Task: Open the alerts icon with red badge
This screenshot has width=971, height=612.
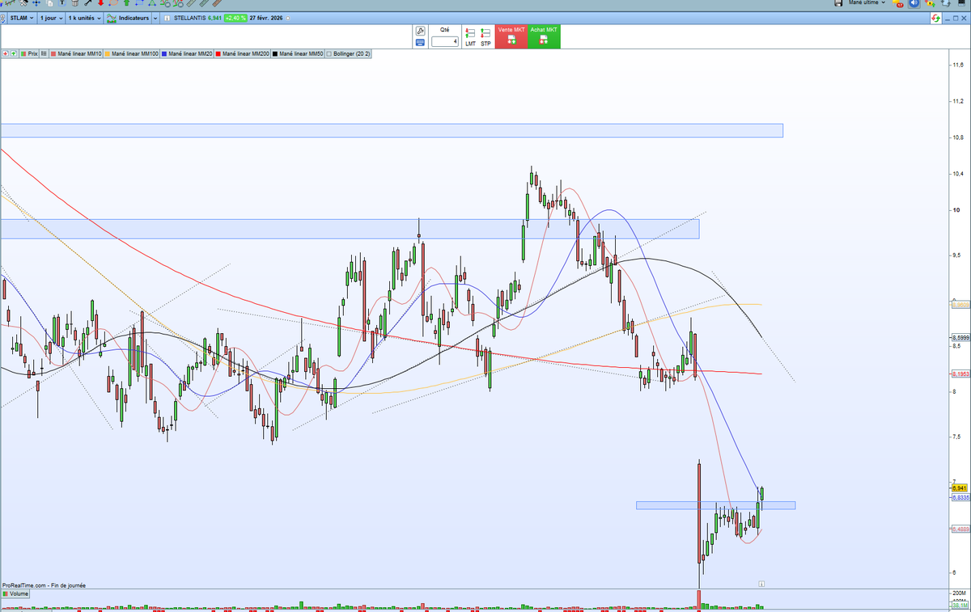Action: 897,3
